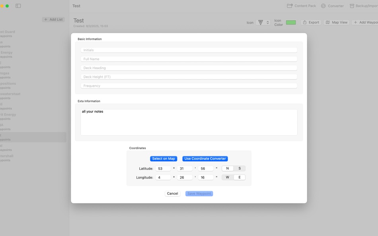This screenshot has height=236, width=378.
Task: Open the Content Pack toolbar item
Action: (x=301, y=6)
